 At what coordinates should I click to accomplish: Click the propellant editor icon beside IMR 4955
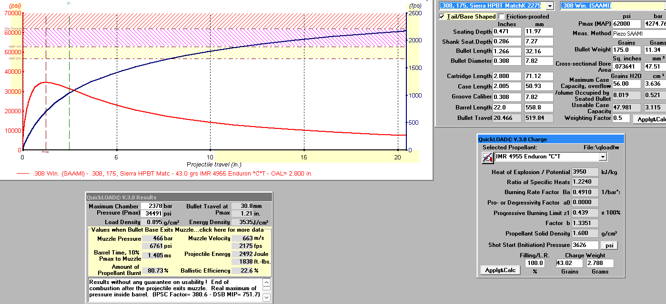point(487,158)
